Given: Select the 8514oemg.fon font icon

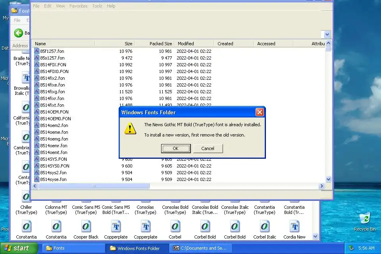Looking at the screenshot, I should [x=37, y=139].
